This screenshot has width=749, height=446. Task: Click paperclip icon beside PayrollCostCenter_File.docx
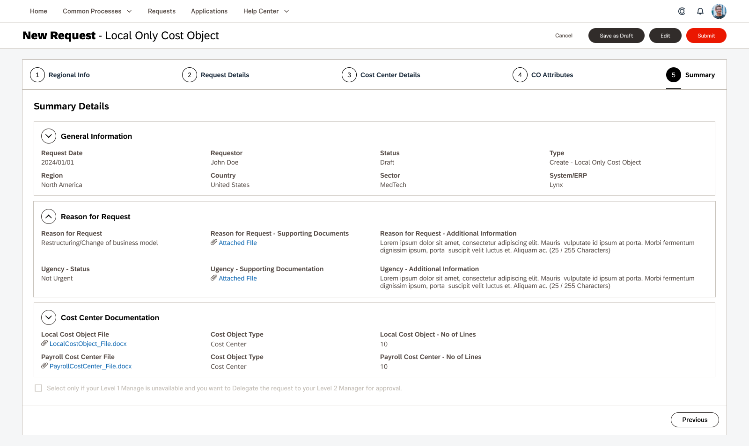point(44,366)
